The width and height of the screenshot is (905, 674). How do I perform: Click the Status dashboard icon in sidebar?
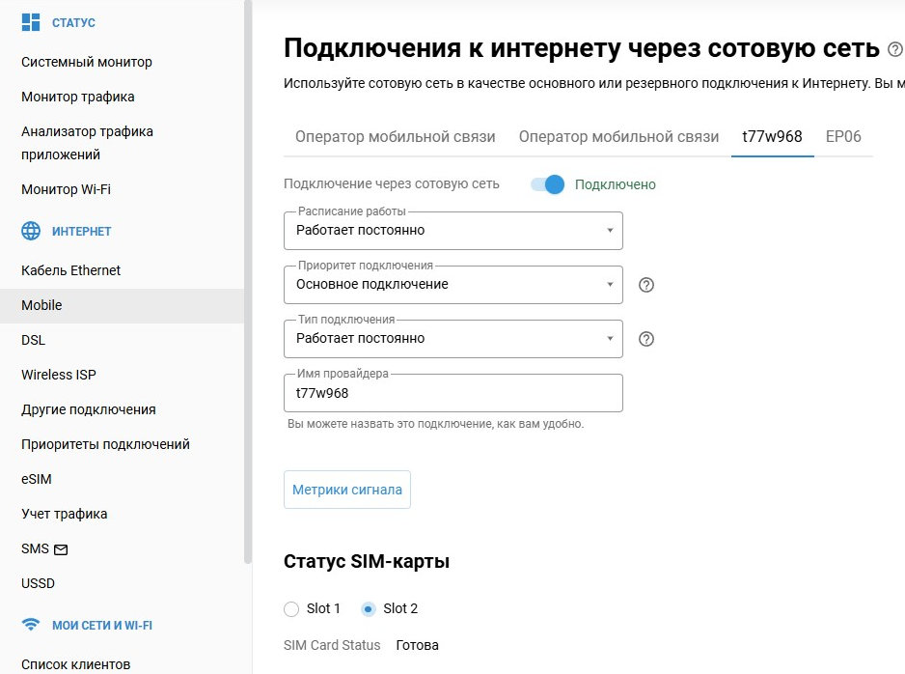pos(31,22)
